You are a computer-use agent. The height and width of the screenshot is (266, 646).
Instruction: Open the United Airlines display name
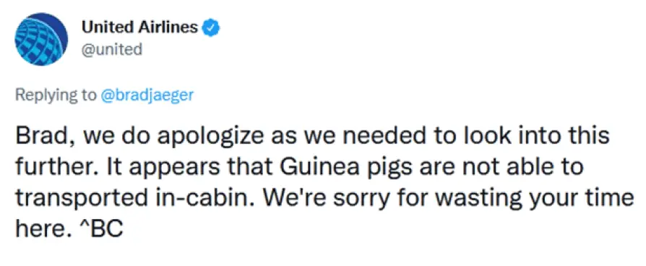[x=139, y=27]
